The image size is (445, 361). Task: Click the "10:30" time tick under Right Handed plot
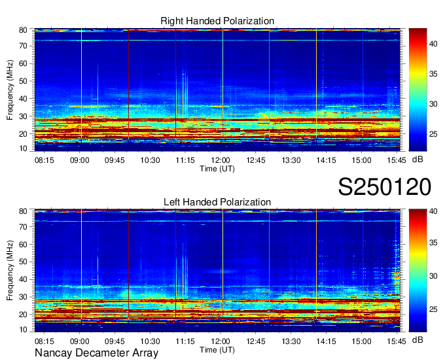pyautogui.click(x=150, y=160)
